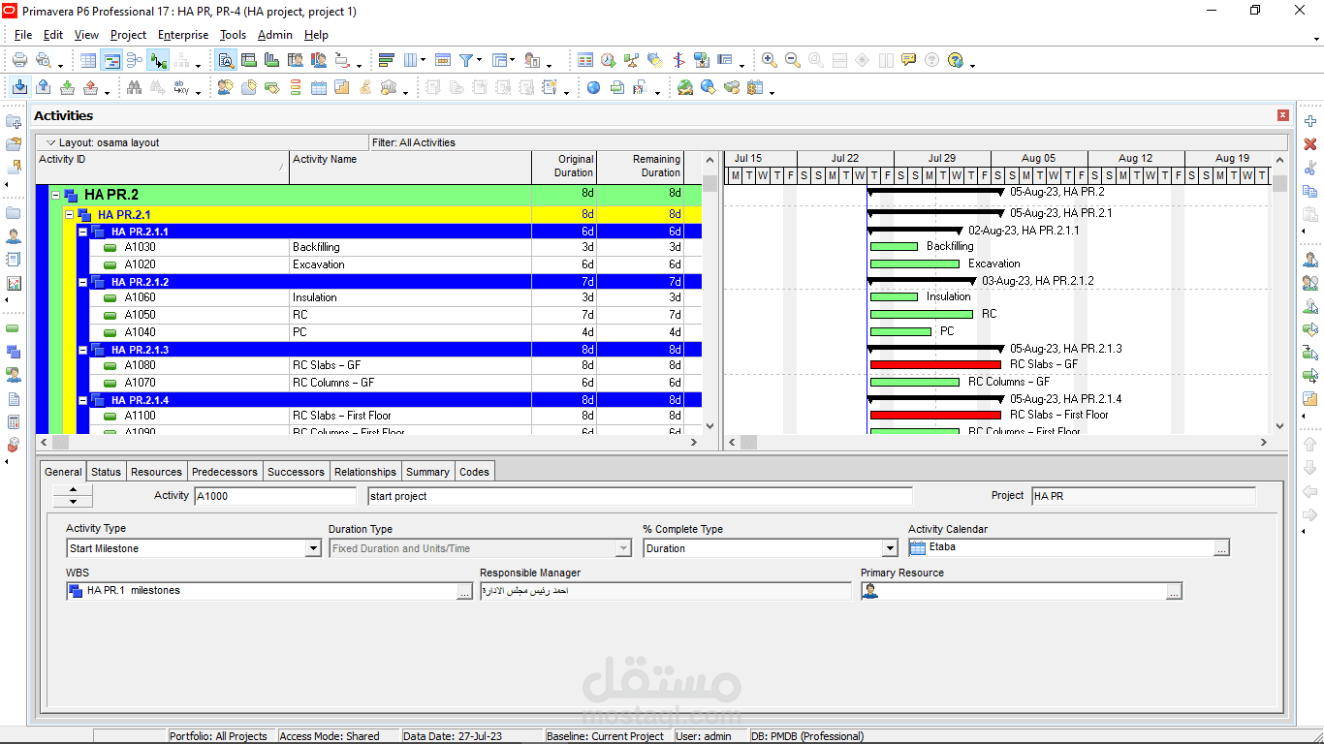Toggle the Gantt Chart view button
The image size is (1324, 744).
[111, 60]
